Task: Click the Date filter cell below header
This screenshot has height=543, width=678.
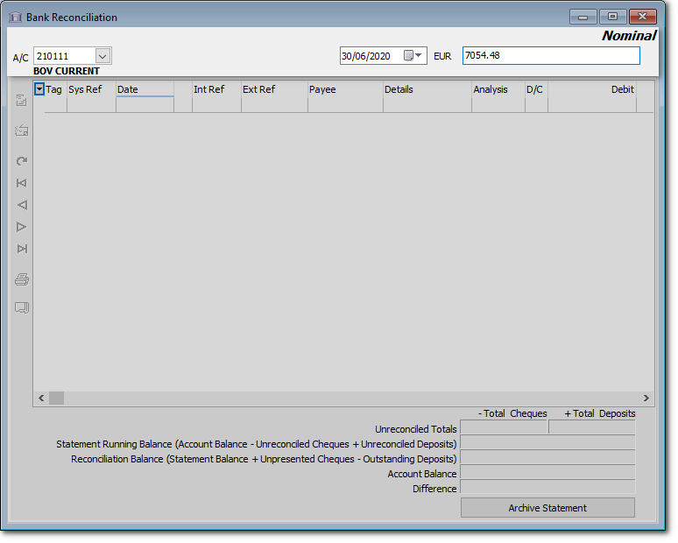Action: click(x=145, y=105)
